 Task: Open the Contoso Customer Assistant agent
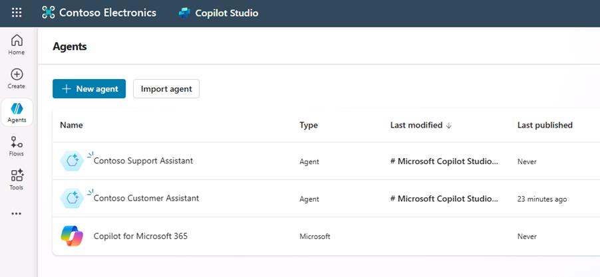pos(146,199)
